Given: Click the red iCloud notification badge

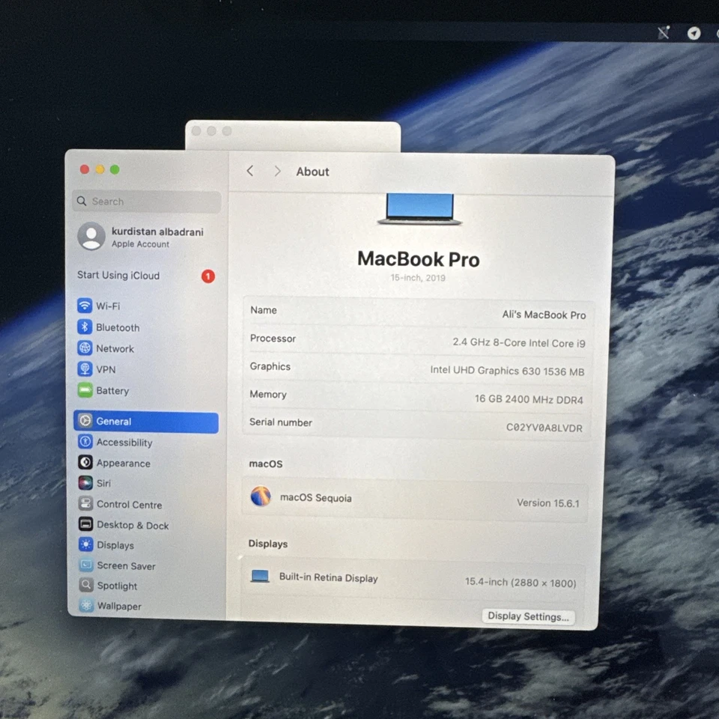Looking at the screenshot, I should [x=208, y=276].
